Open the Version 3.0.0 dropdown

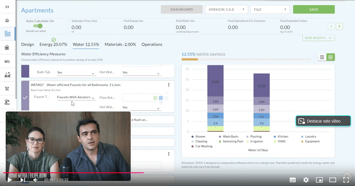[x=226, y=9]
